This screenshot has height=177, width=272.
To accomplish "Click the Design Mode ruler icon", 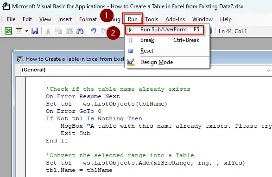I will coord(131,62).
